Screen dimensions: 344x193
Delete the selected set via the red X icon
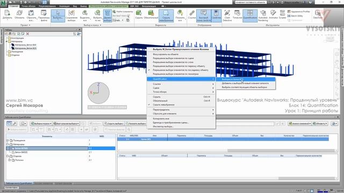[x=27, y=34]
